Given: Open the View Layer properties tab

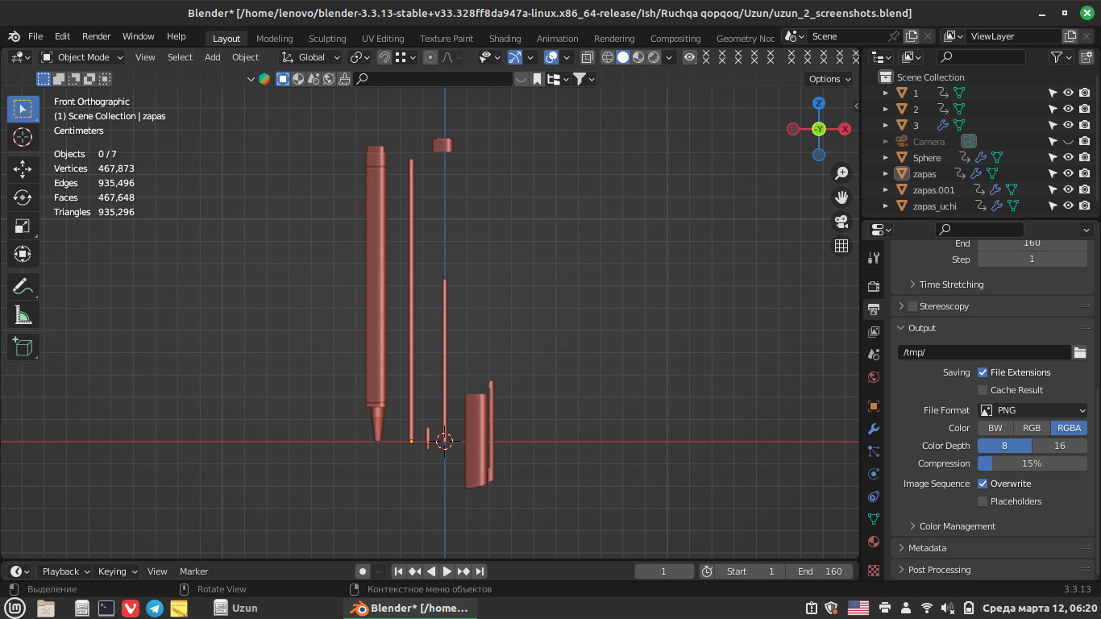Looking at the screenshot, I should coord(874,332).
